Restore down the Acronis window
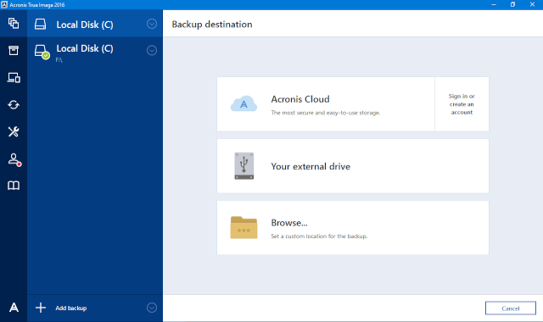Screen dimensions: 543x322 point(512,4)
